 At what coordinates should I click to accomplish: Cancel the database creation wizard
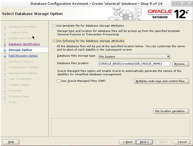[182, 142]
